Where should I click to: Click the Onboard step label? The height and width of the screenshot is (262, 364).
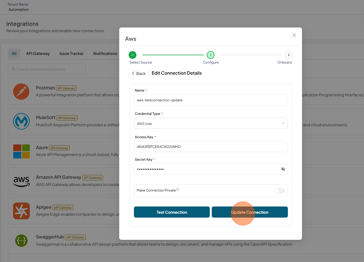click(285, 62)
